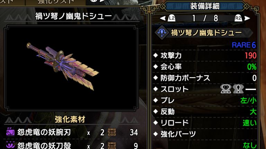Click the L2 shoulder button icon
Image resolution: width=266 pixels, height=149 pixels.
pyautogui.click(x=171, y=18)
